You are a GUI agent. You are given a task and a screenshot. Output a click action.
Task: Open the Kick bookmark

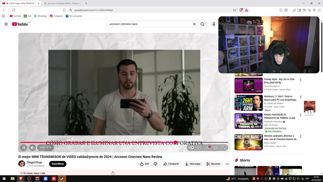click(28, 16)
